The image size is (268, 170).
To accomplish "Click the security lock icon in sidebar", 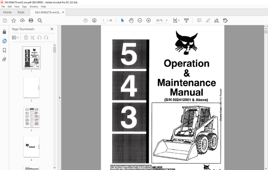I will click(4, 32).
